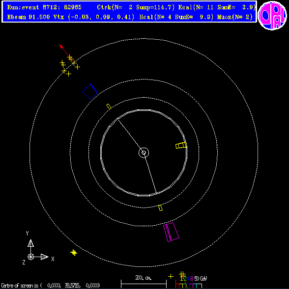
Task: Click the yellow triple-block ECAL cluster on the inner ring
Action: 181,145
